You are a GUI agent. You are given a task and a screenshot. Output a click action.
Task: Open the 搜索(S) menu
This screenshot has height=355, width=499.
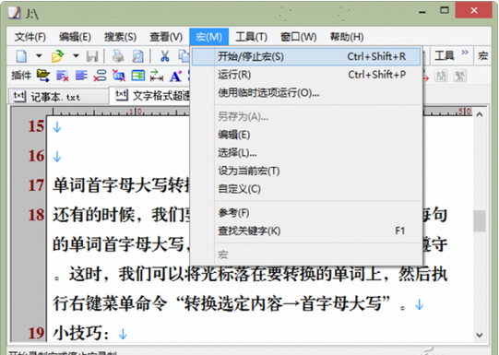[120, 37]
